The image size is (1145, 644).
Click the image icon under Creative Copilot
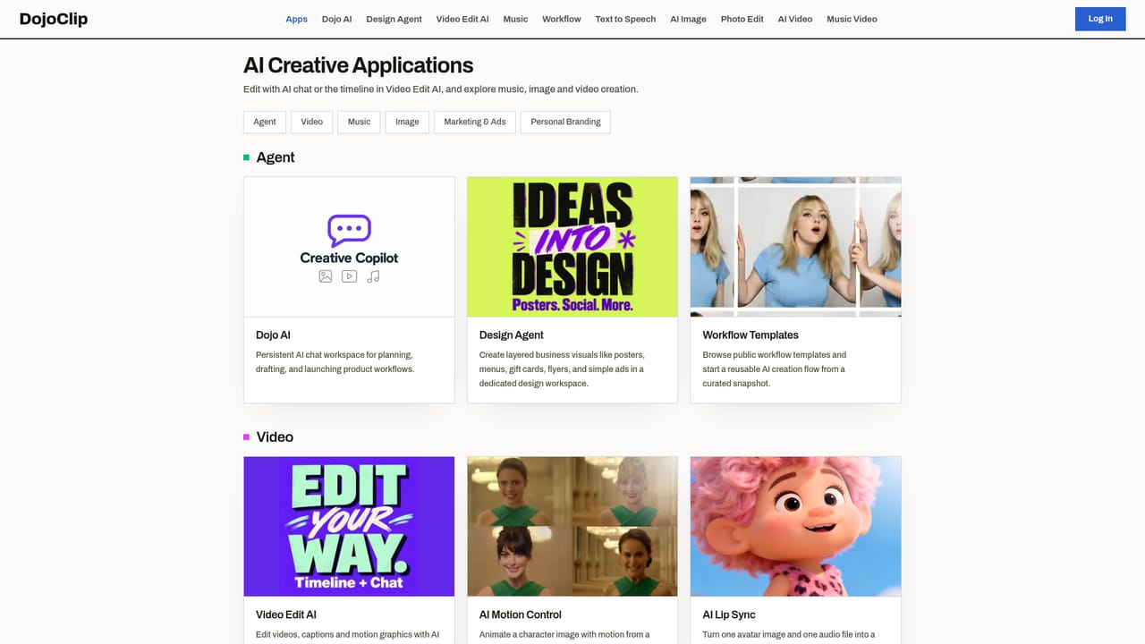click(326, 276)
